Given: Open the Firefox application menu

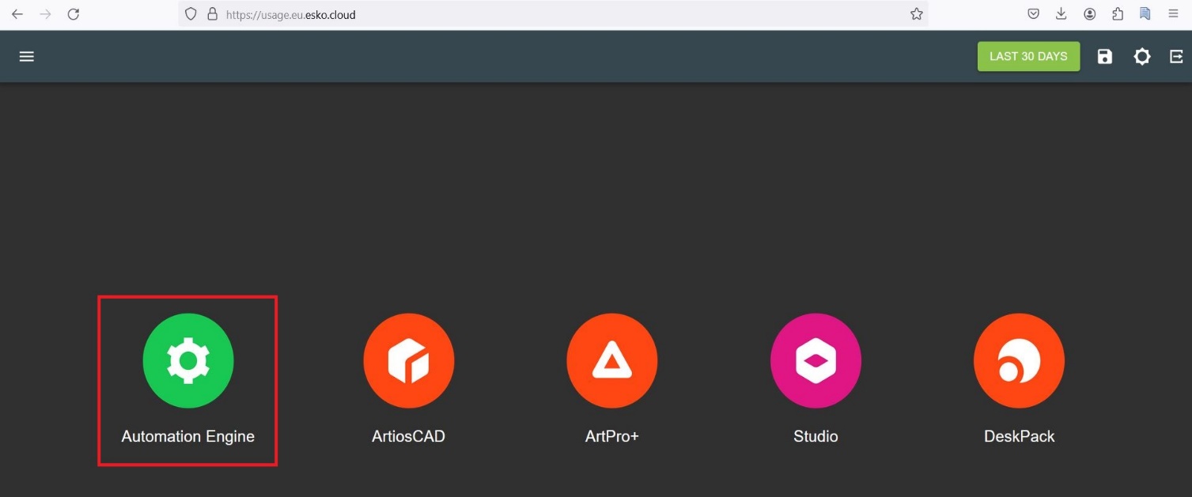Looking at the screenshot, I should (x=1174, y=13).
